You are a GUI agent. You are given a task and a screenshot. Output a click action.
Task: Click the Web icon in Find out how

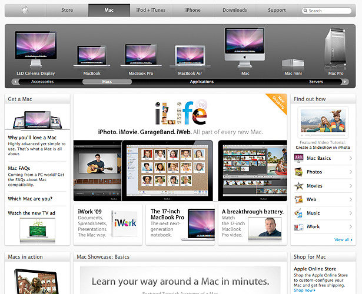tap(299, 199)
